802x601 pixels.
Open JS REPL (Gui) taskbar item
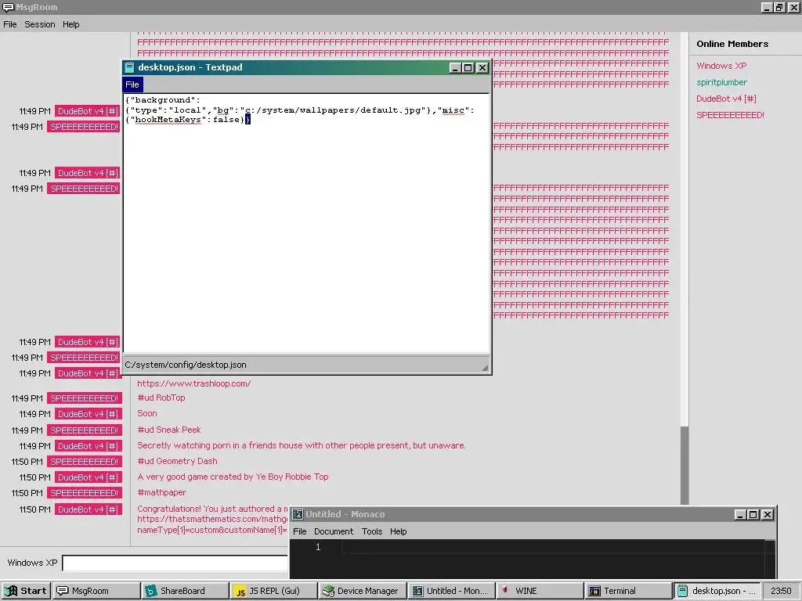pyautogui.click(x=273, y=591)
